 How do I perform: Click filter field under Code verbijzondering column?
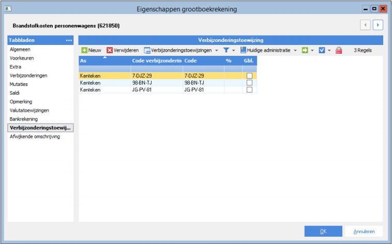coord(157,69)
